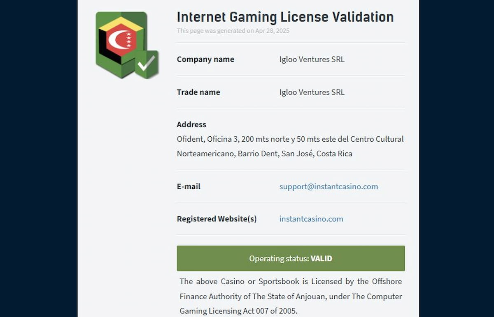Click the E-mail label

point(189,186)
